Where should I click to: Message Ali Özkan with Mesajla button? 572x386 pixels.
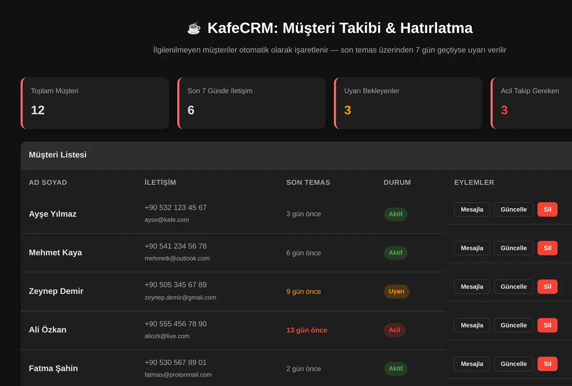click(x=472, y=325)
